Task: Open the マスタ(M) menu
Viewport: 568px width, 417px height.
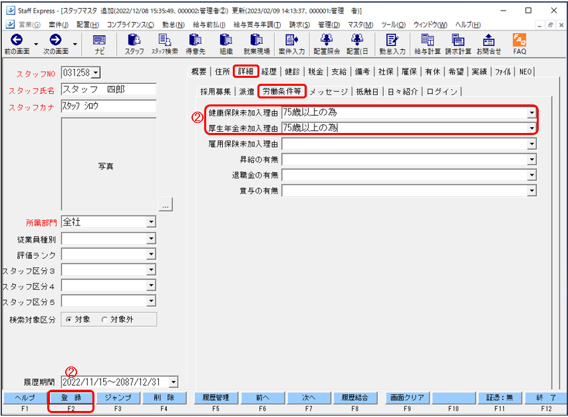Action: click(360, 25)
